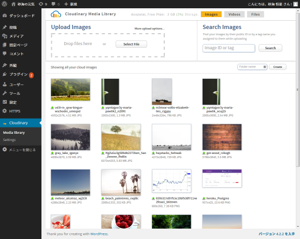Viewport: 300px width, 239px height.
Task: Click the plus icon to add new content
Action: tap(66, 4)
